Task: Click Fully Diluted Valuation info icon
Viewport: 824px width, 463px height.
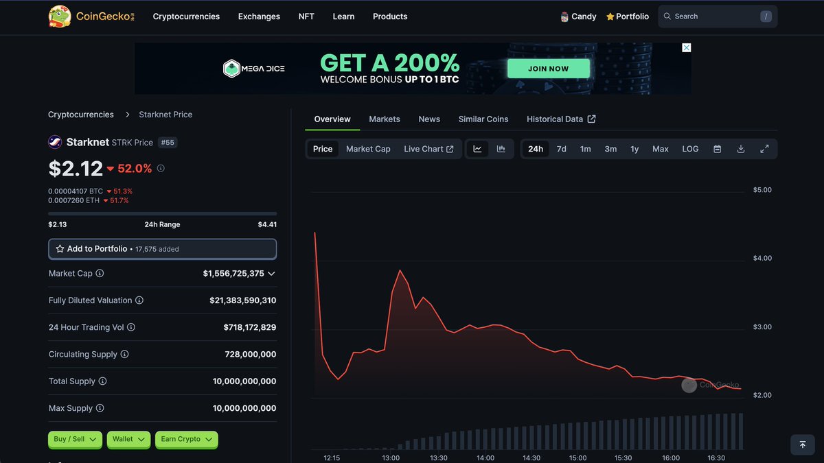Action: [139, 300]
